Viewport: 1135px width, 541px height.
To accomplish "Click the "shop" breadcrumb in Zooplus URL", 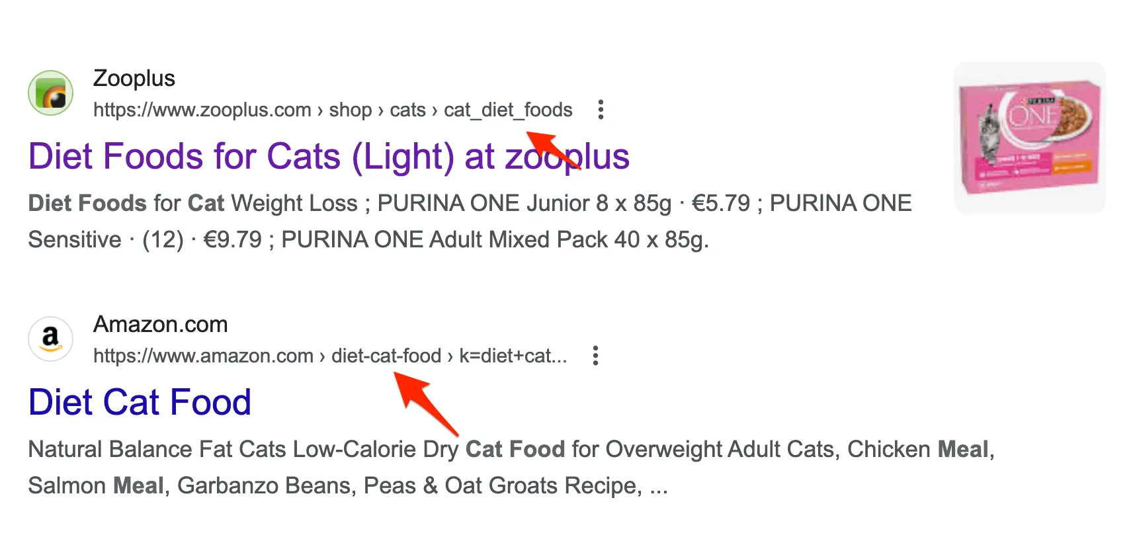I will [350, 110].
